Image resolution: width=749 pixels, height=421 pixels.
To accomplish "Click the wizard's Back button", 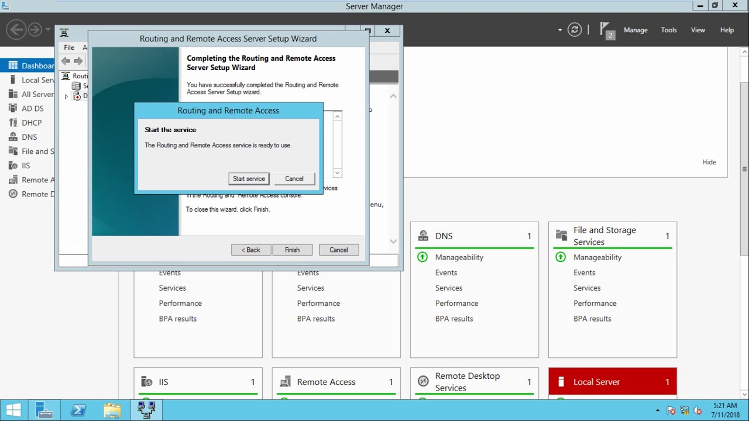I will pyautogui.click(x=251, y=250).
